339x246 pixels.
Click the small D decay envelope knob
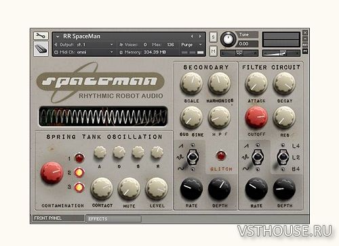click(x=119, y=152)
